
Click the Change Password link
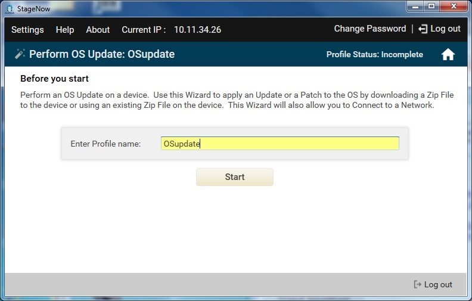(369, 29)
